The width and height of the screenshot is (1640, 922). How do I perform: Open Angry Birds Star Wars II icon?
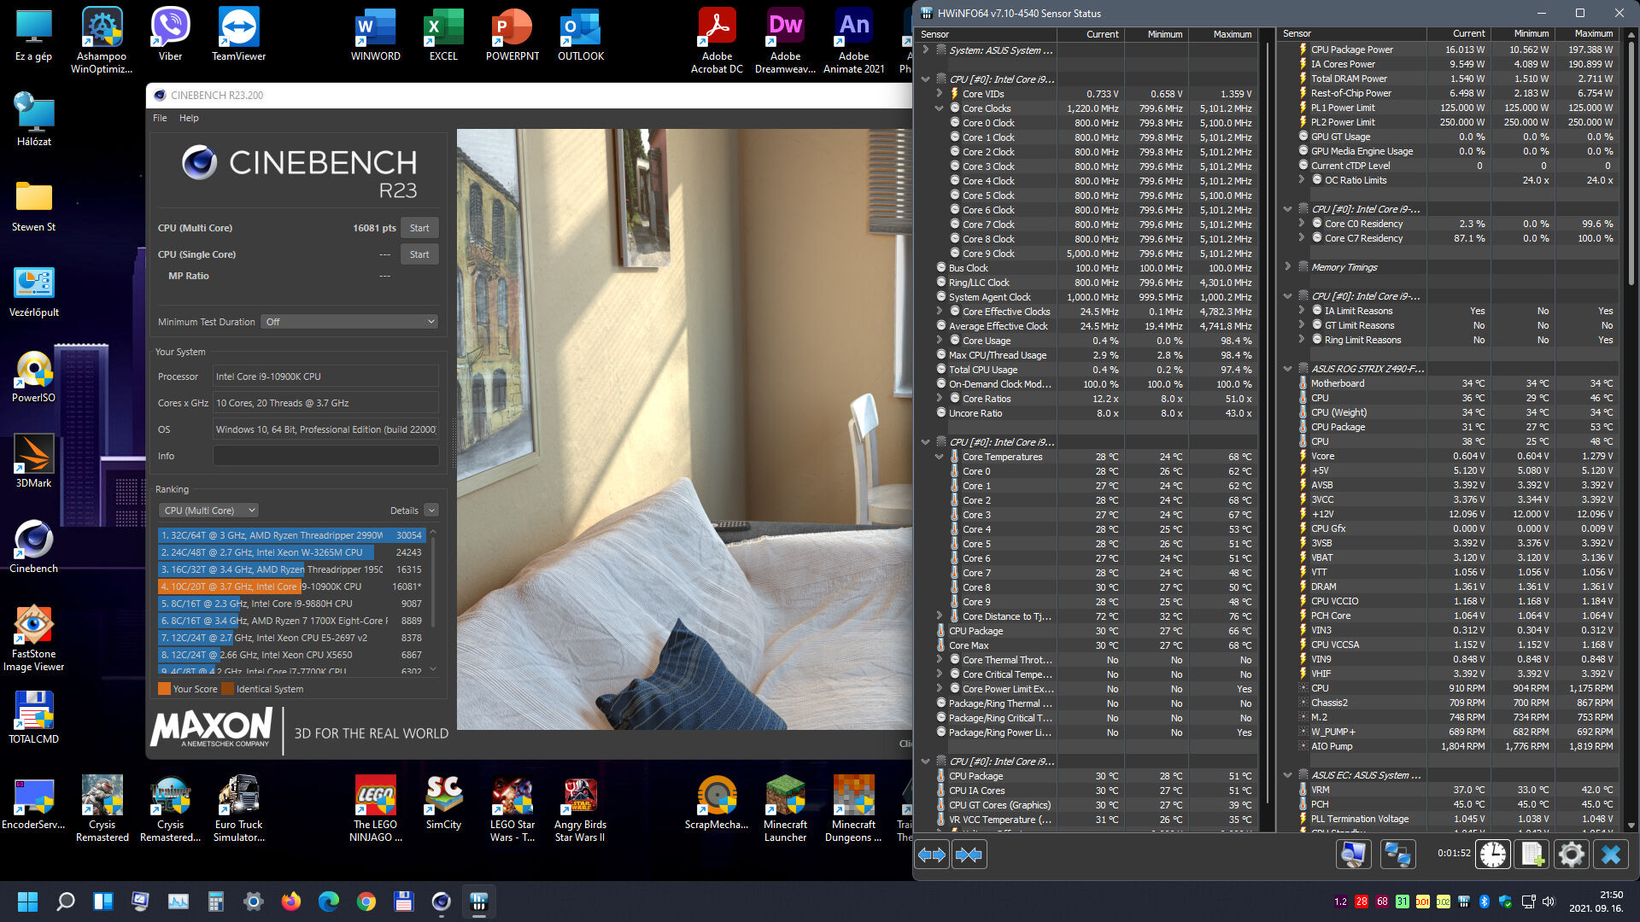[x=580, y=808]
